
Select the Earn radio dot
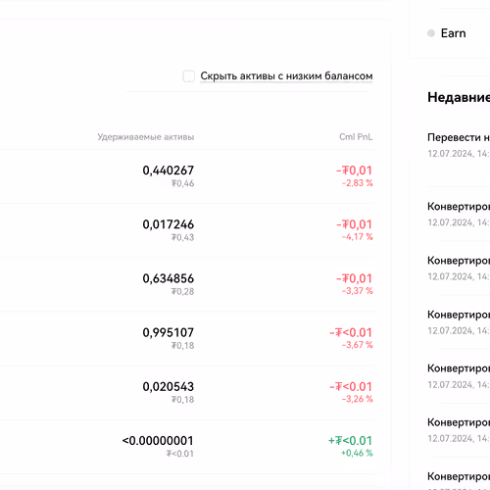point(431,33)
